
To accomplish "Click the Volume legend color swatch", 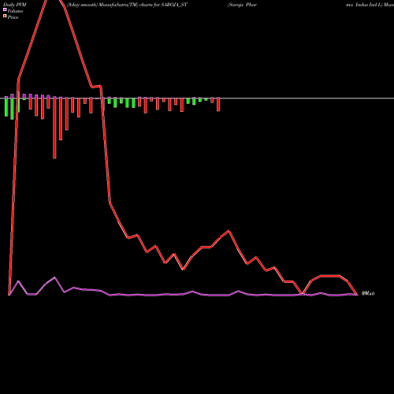I will pos(5,10).
